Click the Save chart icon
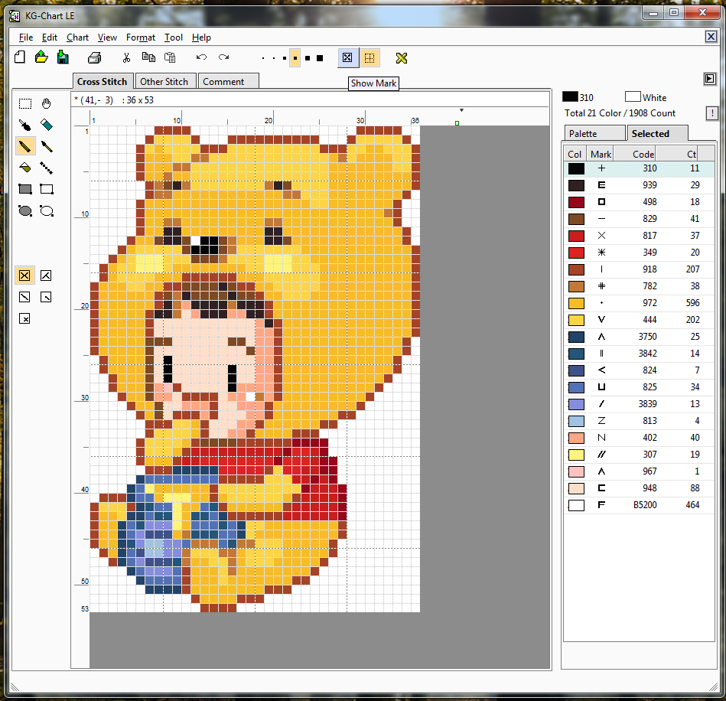 click(63, 57)
